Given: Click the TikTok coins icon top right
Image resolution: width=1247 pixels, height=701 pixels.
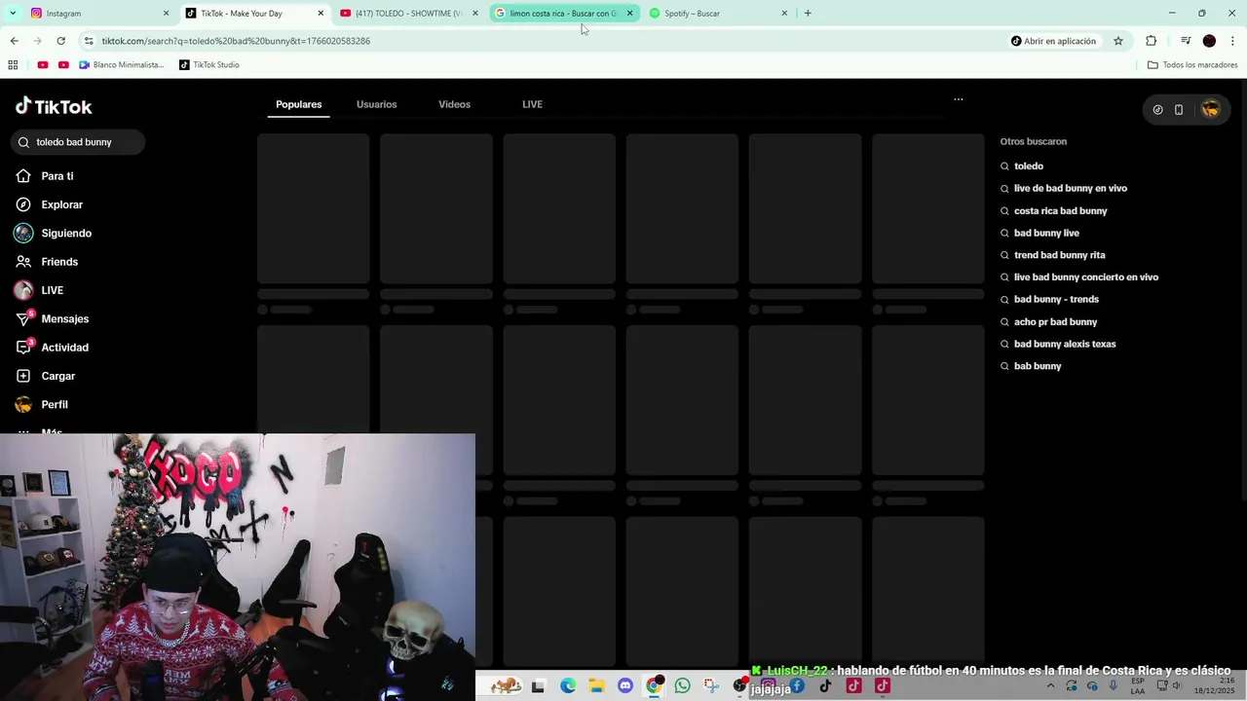Looking at the screenshot, I should click(x=1157, y=110).
